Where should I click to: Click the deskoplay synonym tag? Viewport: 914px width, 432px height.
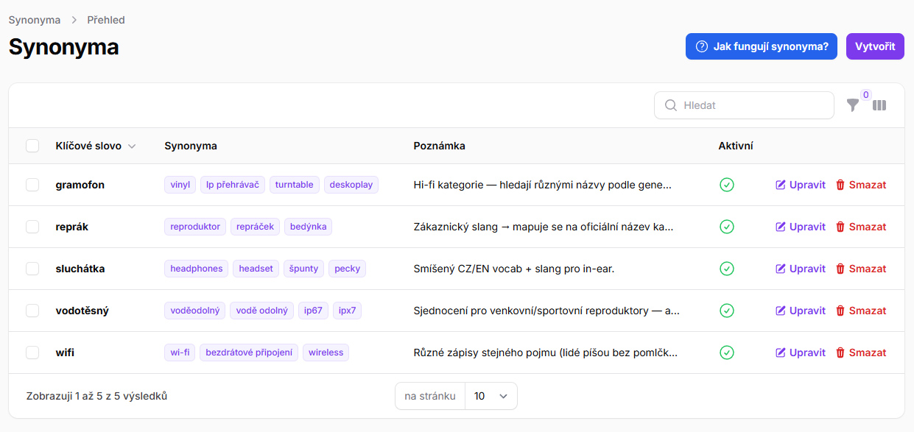pyautogui.click(x=351, y=185)
